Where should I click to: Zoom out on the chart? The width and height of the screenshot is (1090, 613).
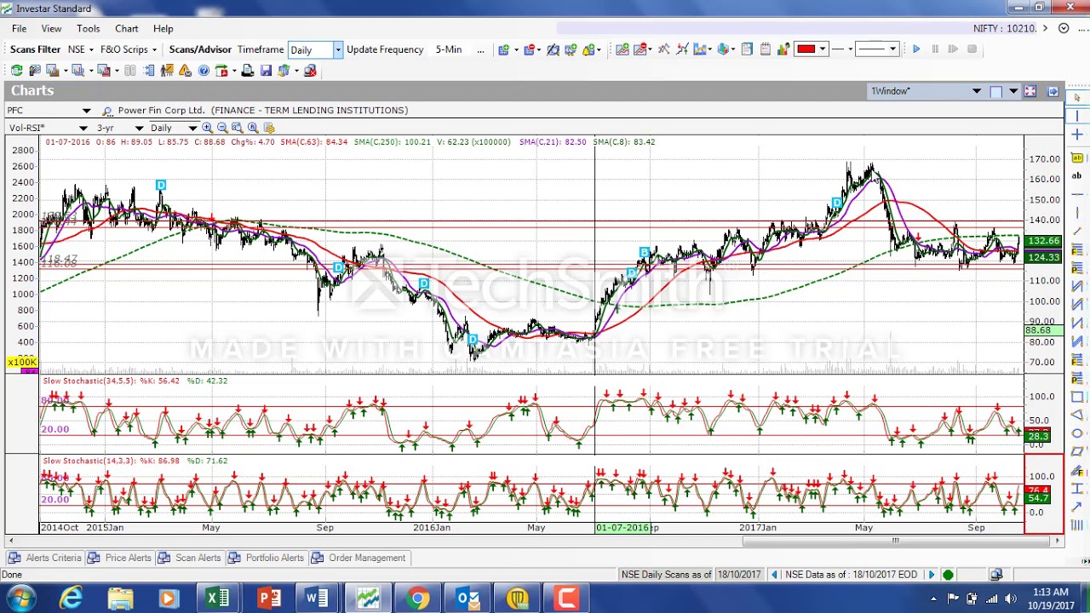pyautogui.click(x=222, y=128)
